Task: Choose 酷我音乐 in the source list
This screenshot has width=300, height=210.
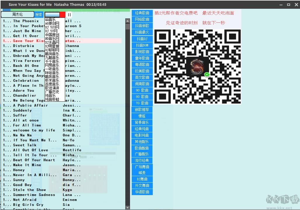Action: 55,77
